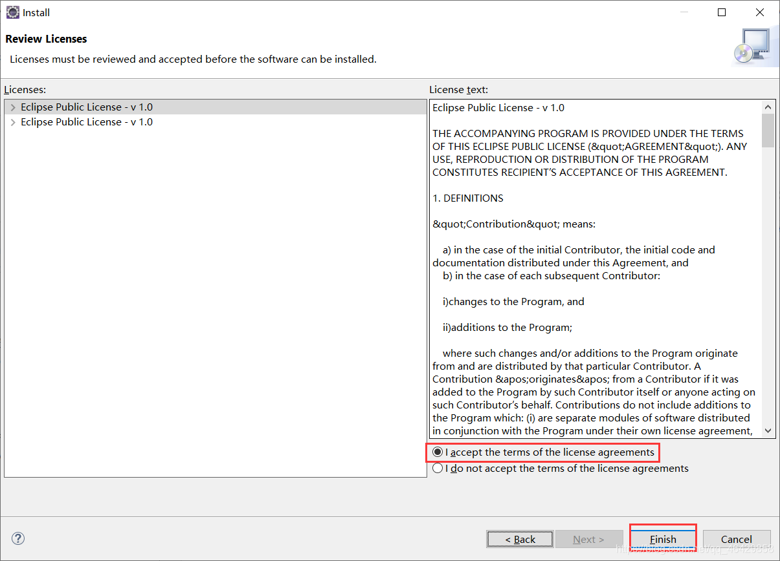The image size is (780, 561).
Task: Maximize the Install dialog window
Action: click(722, 12)
